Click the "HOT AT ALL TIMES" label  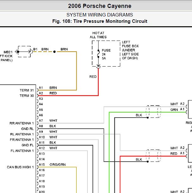click(98, 35)
